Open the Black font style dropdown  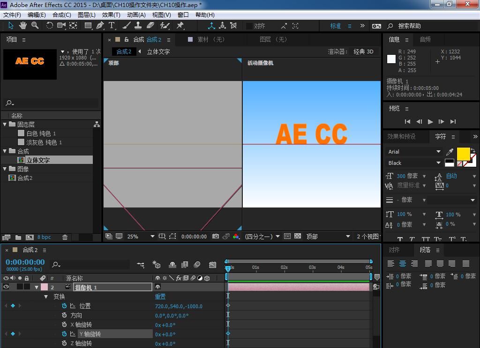[438, 163]
